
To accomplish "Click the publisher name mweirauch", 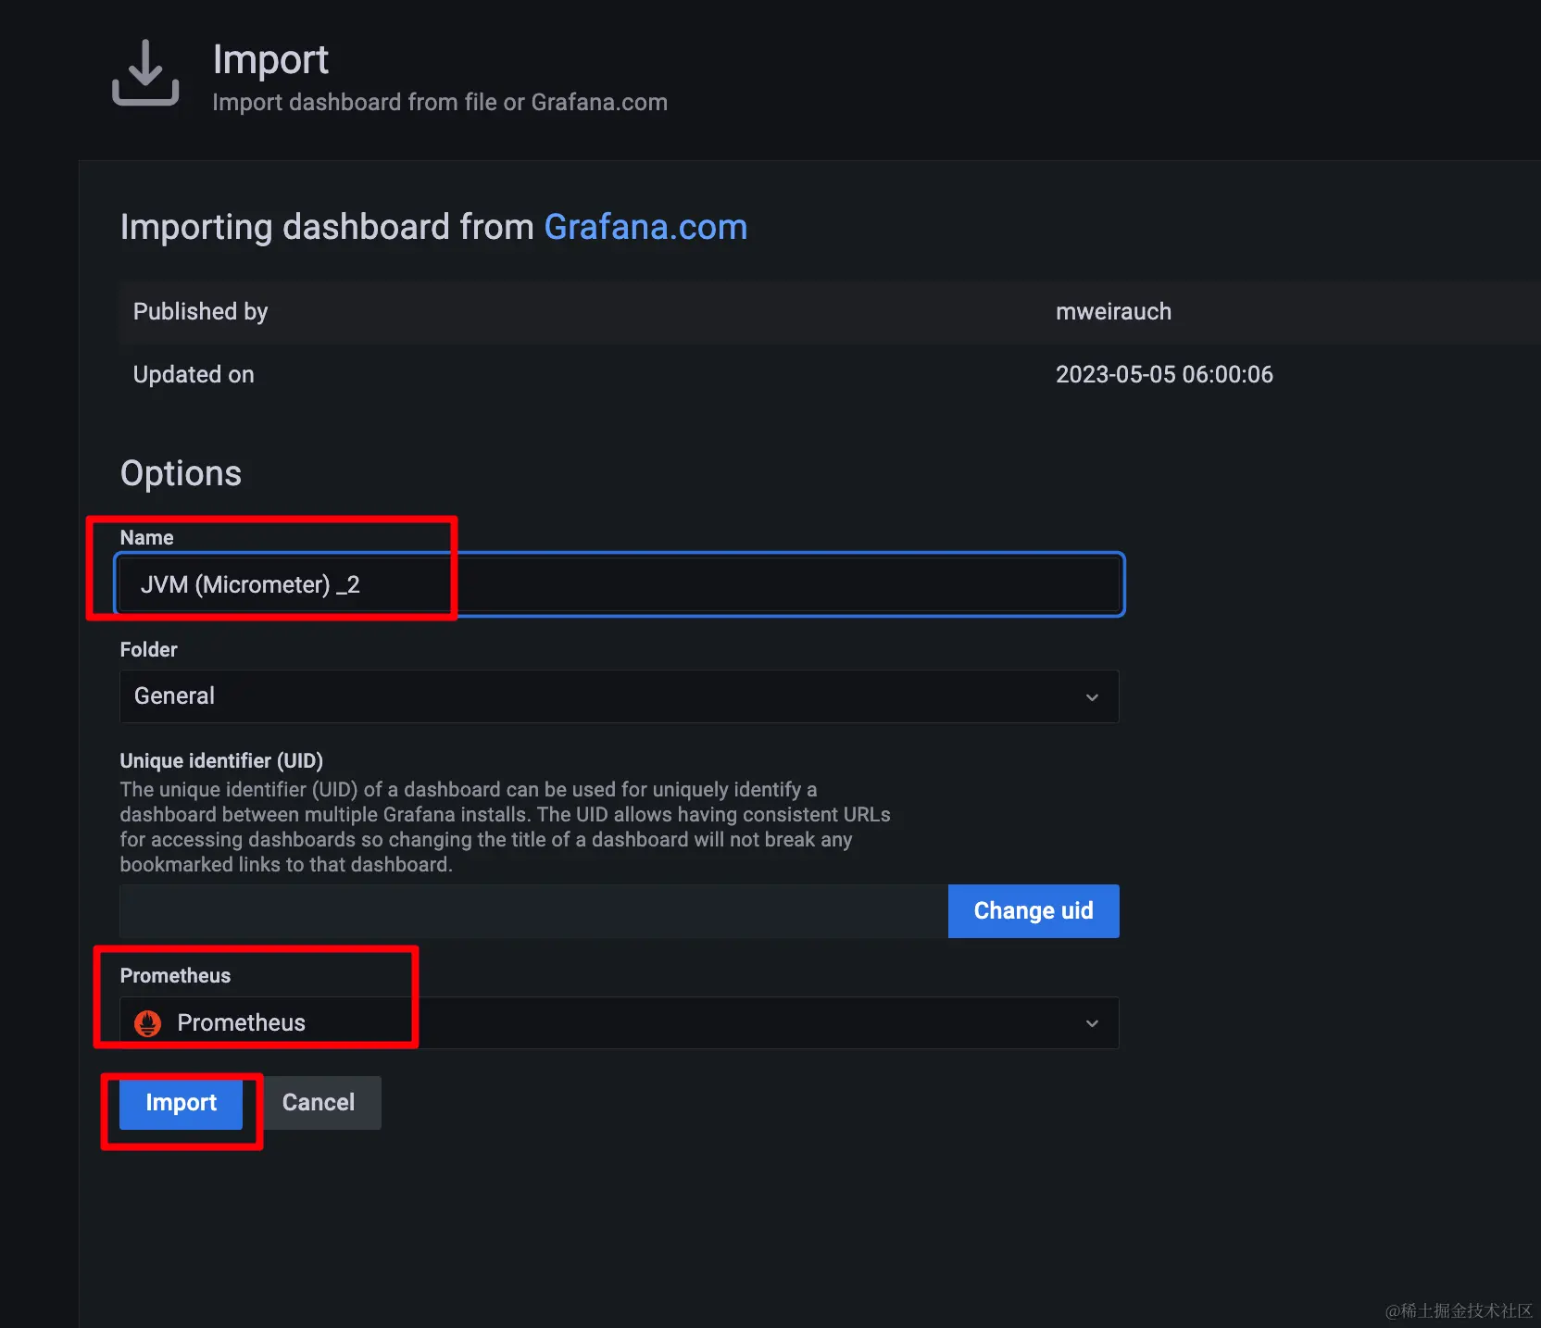I will tap(1113, 311).
